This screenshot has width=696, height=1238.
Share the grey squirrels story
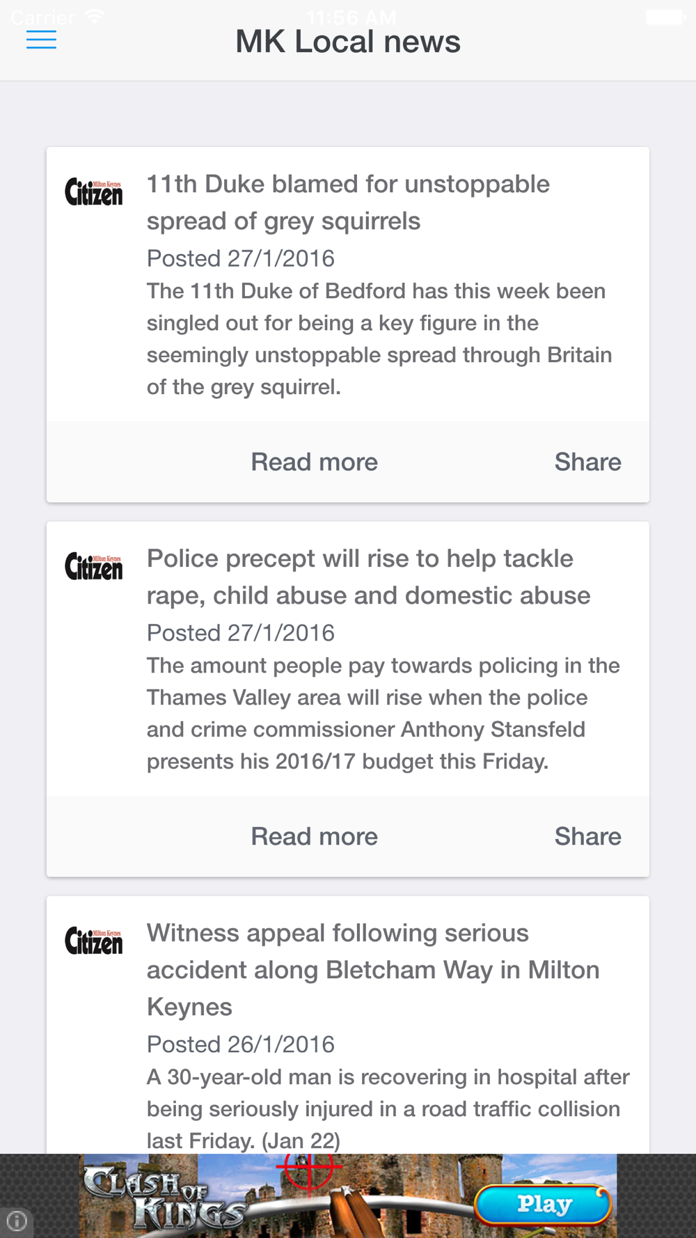[587, 462]
